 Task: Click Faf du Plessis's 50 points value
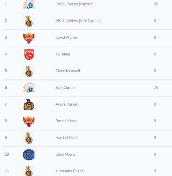(156, 4)
